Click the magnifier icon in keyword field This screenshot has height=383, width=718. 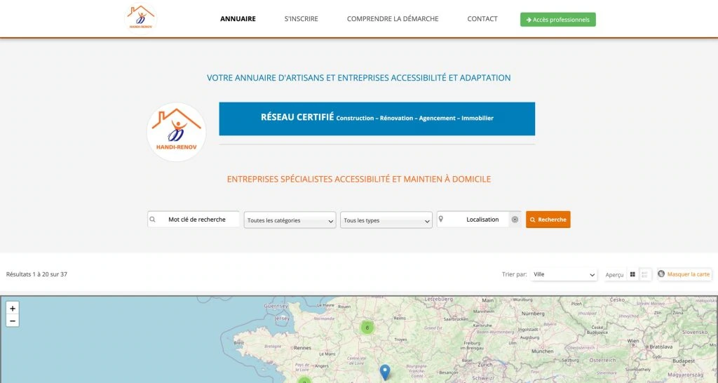tap(153, 220)
